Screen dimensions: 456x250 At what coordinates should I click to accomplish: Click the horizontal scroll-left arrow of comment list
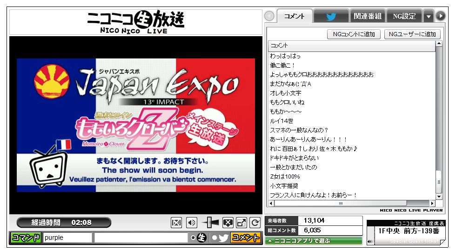pyautogui.click(x=271, y=203)
